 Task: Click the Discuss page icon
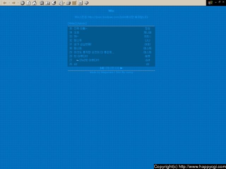[81, 3]
